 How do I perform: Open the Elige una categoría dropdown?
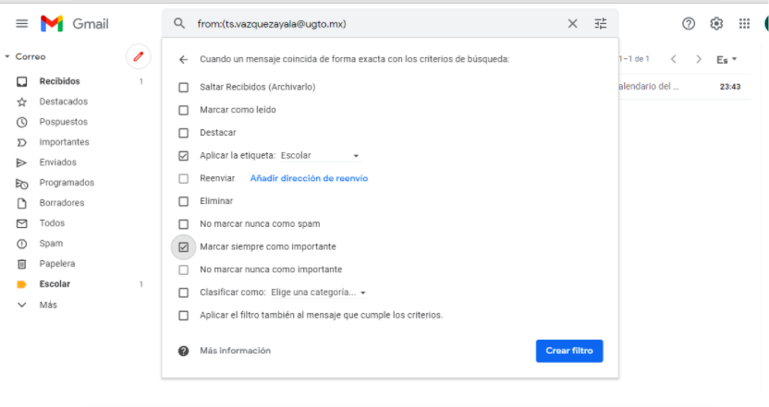tap(319, 293)
